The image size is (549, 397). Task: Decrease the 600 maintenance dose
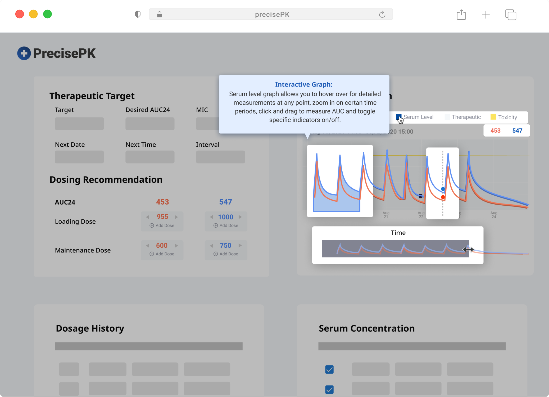(x=148, y=246)
